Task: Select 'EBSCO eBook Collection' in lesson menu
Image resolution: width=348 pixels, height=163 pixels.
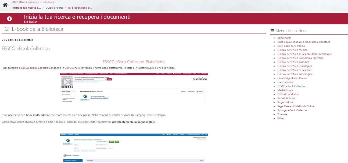Action: [x=292, y=86]
